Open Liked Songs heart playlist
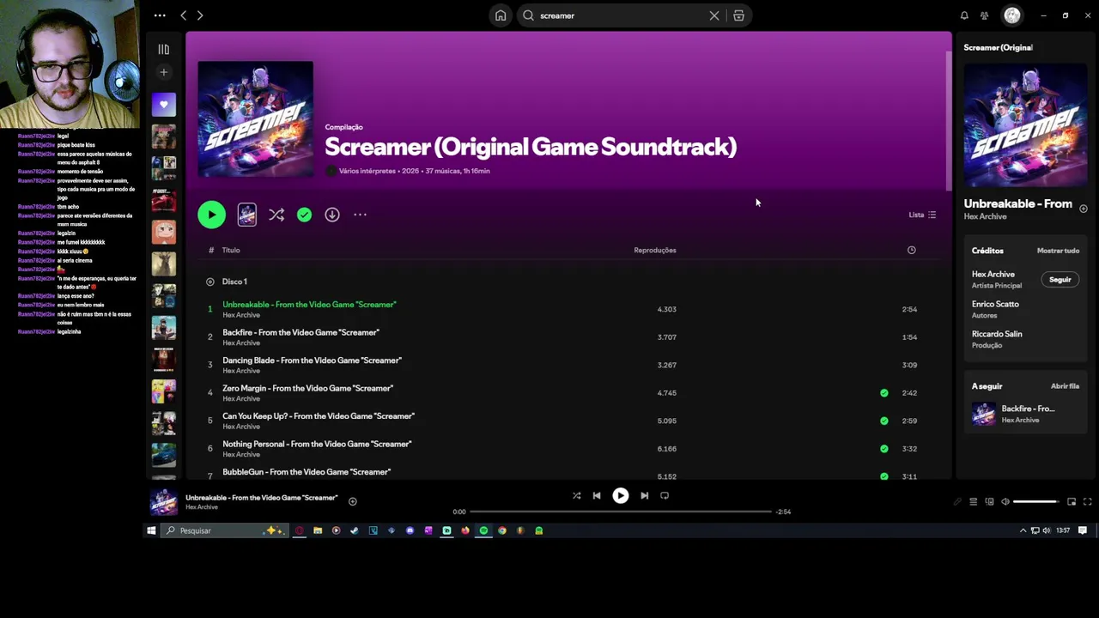1099x618 pixels. (x=163, y=105)
